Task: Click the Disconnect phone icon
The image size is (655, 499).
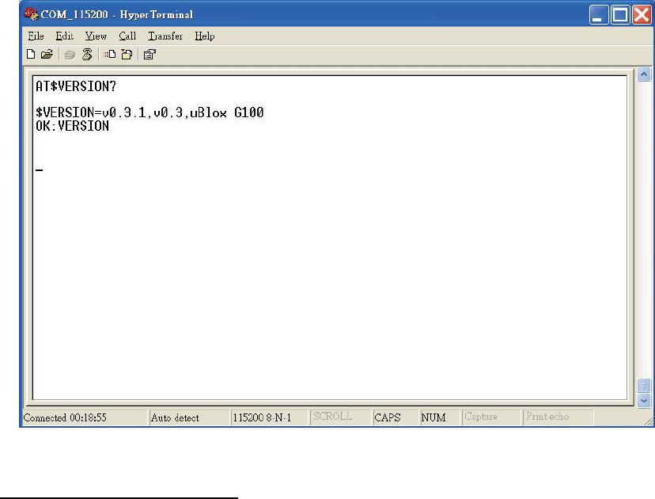Action: click(x=87, y=55)
